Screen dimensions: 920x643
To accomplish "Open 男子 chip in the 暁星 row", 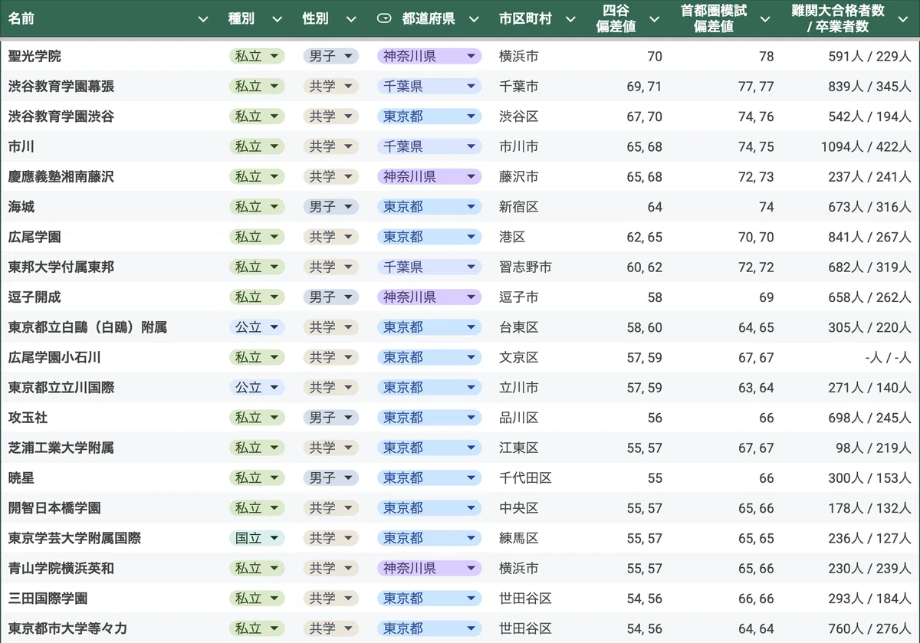I will point(330,477).
